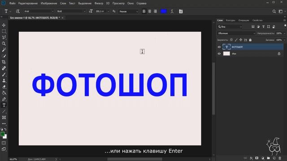Change the screen mode

click(4, 149)
